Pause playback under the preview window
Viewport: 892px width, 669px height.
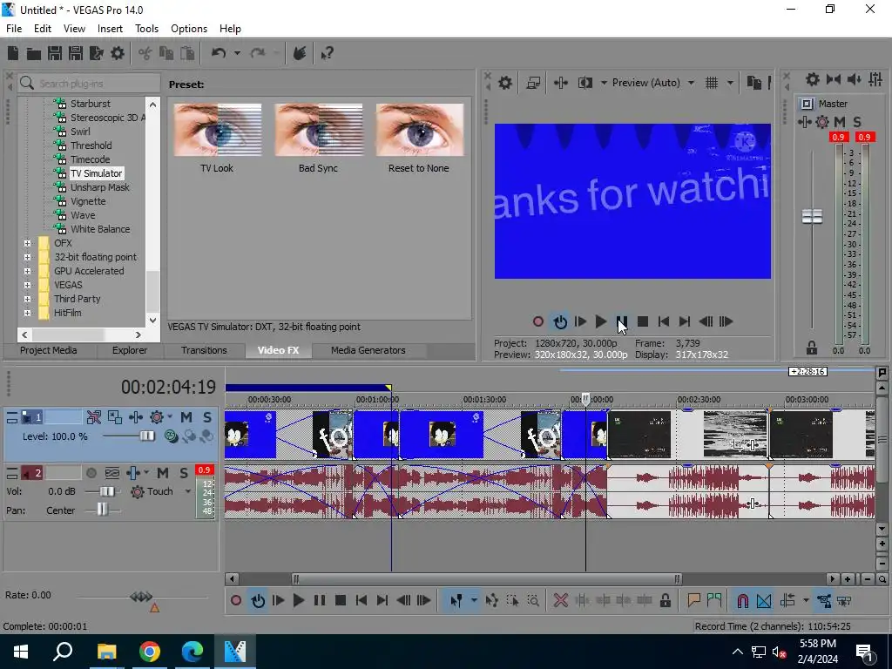(x=622, y=322)
